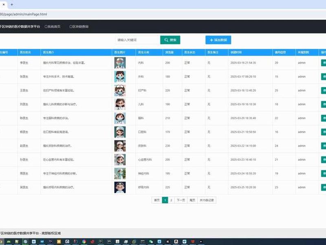The width and height of the screenshot is (326, 245).
Task: Click the date 2025-03-16 21:54:35
Action: 243,63
